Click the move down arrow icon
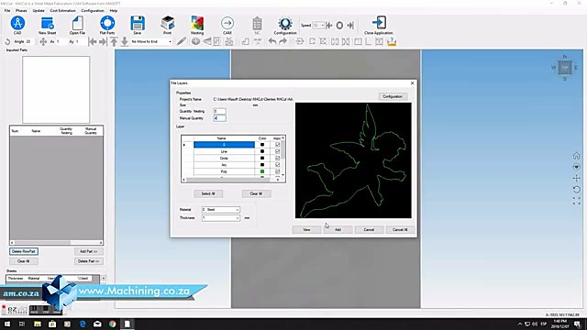 125,41
